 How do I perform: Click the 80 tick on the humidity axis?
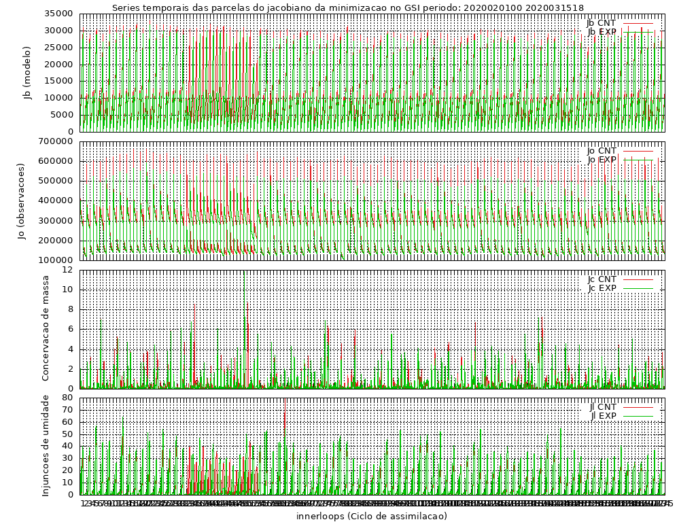pyautogui.click(x=67, y=398)
